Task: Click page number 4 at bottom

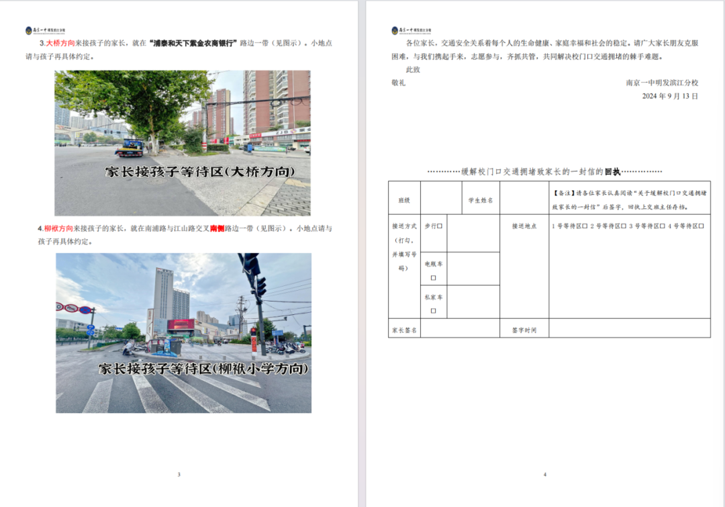Action: (x=545, y=475)
